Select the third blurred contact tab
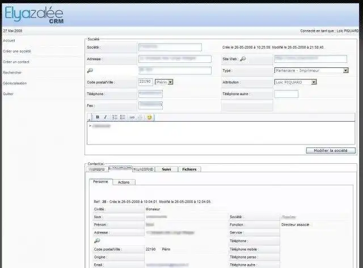 click(143, 169)
